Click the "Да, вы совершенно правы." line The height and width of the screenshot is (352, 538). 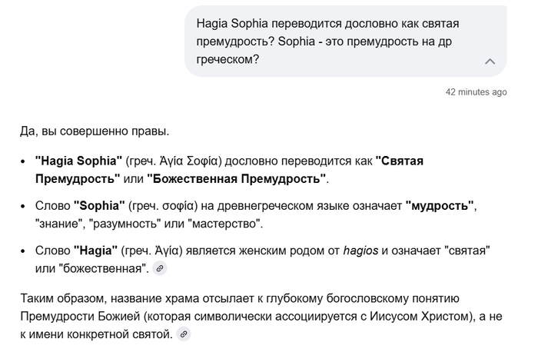(x=95, y=131)
